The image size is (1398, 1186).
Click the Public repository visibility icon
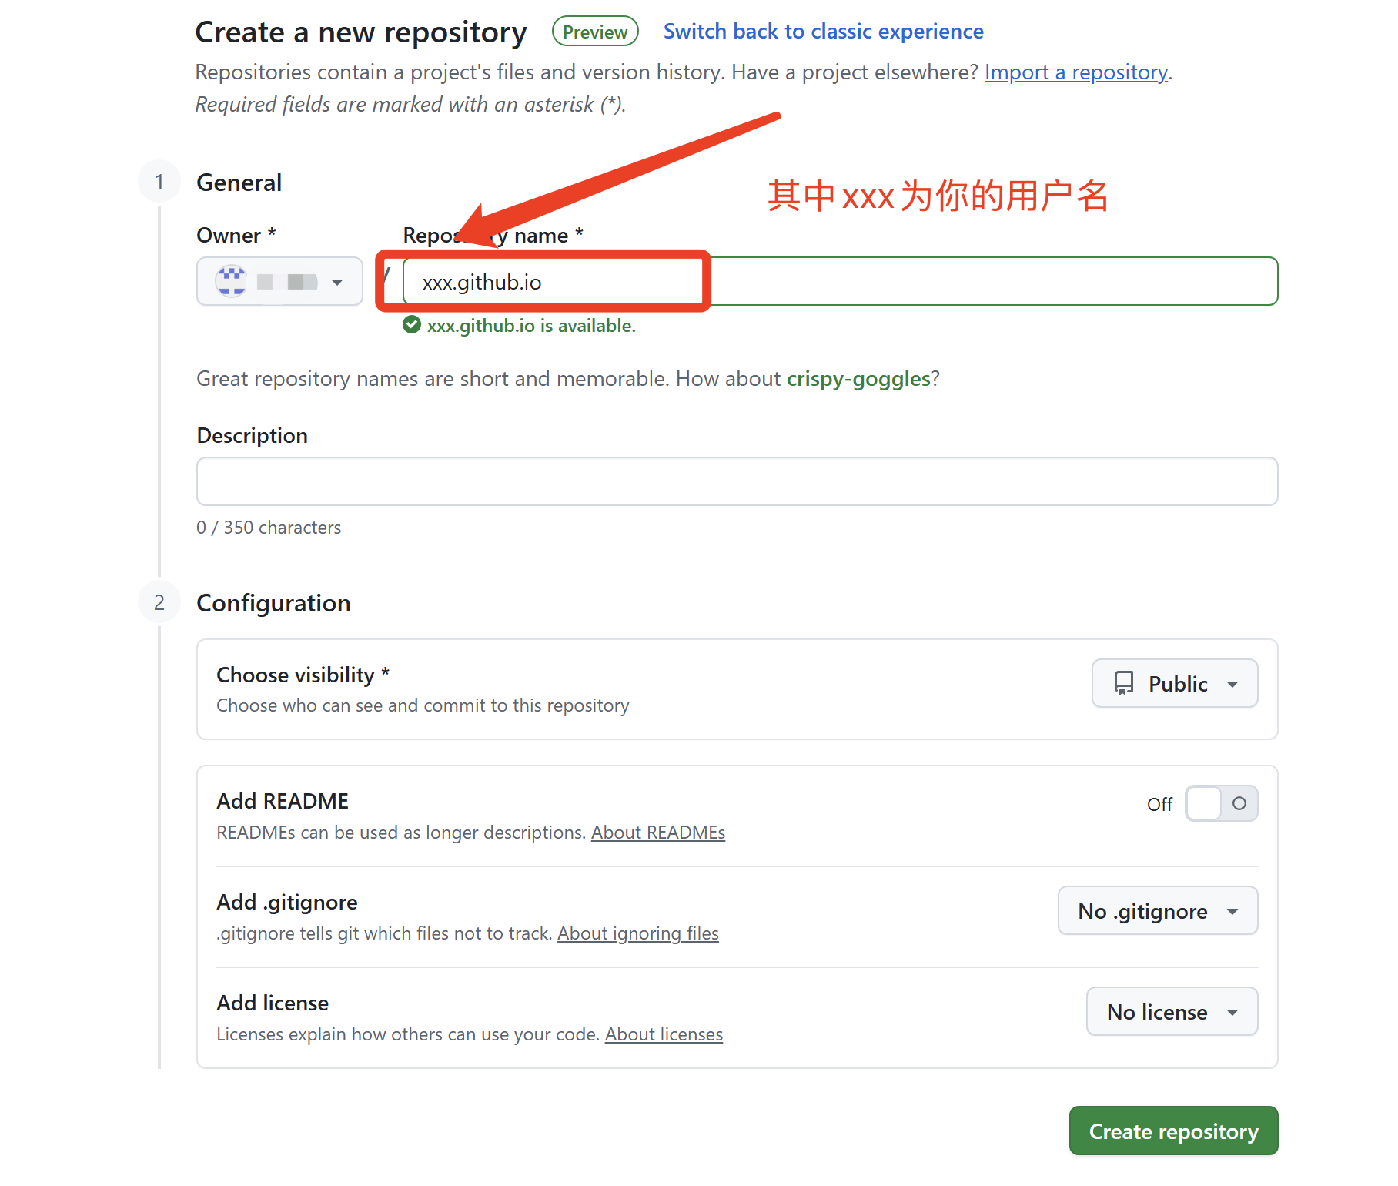[1124, 683]
